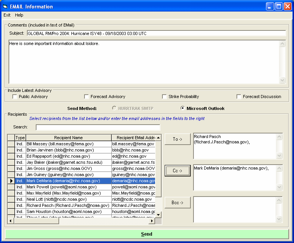Click Cc field scroll down arrow
Screen dimensions: 294x243
click(279, 187)
